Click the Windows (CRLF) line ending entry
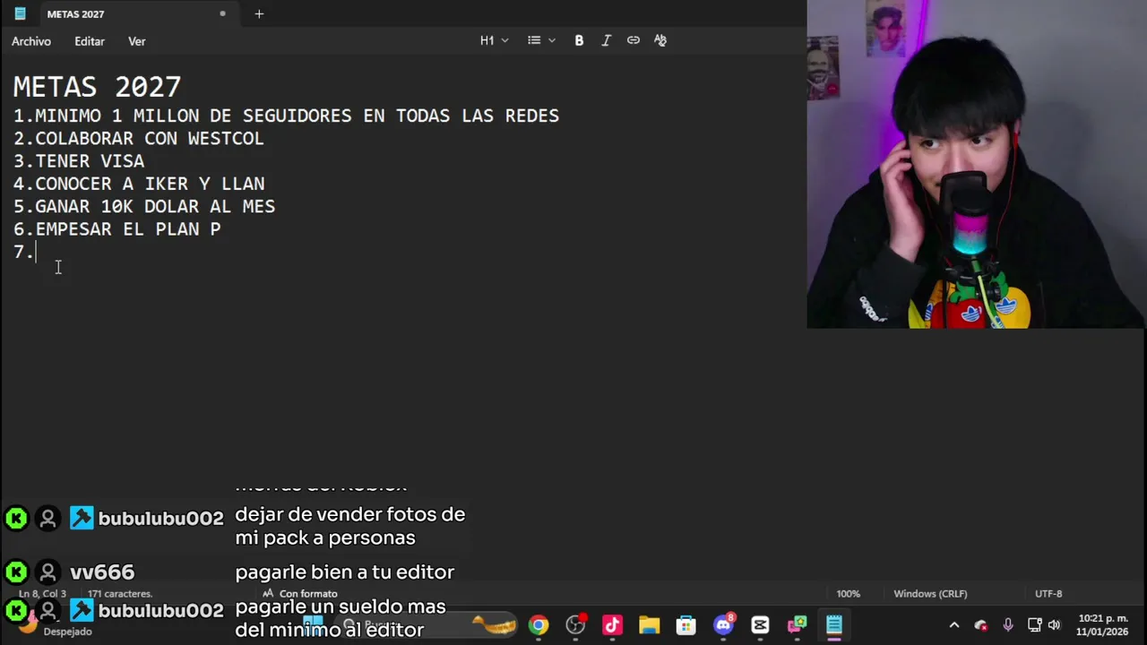 pyautogui.click(x=930, y=594)
